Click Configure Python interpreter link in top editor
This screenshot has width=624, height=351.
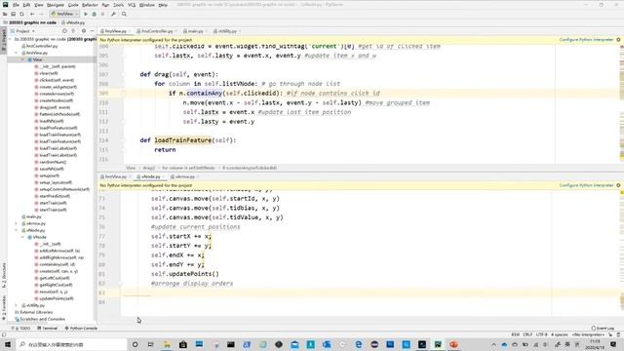[586, 40]
